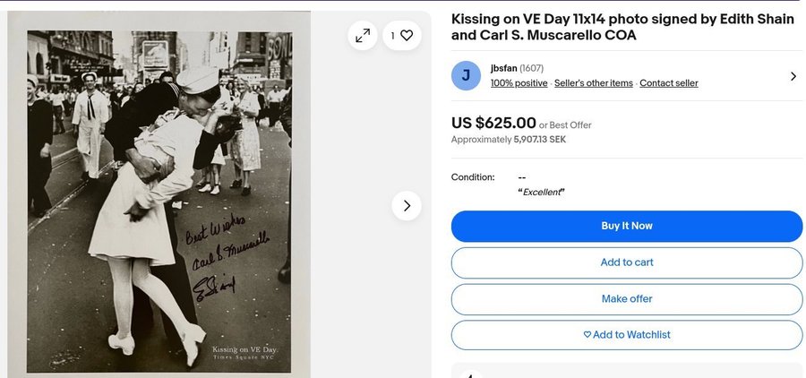Click Contact seller

[668, 83]
